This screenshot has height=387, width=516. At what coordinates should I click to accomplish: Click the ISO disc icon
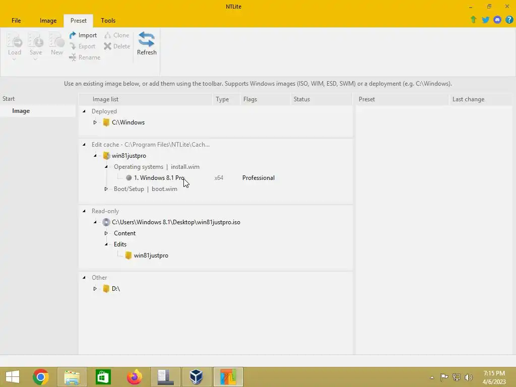pos(106,222)
